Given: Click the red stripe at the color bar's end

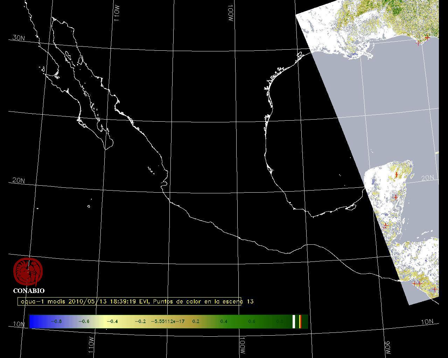Looking at the screenshot, I should pyautogui.click(x=300, y=322).
